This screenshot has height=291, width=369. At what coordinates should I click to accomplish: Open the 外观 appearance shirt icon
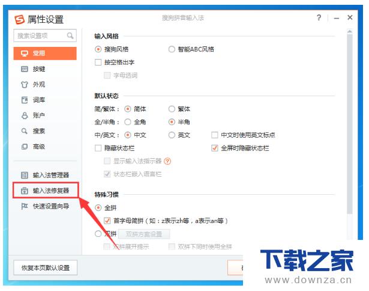click(x=25, y=85)
